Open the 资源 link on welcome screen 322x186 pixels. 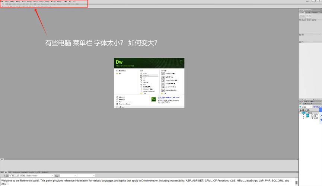coord(121,102)
